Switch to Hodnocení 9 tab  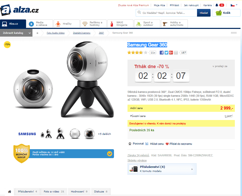coord(79,191)
